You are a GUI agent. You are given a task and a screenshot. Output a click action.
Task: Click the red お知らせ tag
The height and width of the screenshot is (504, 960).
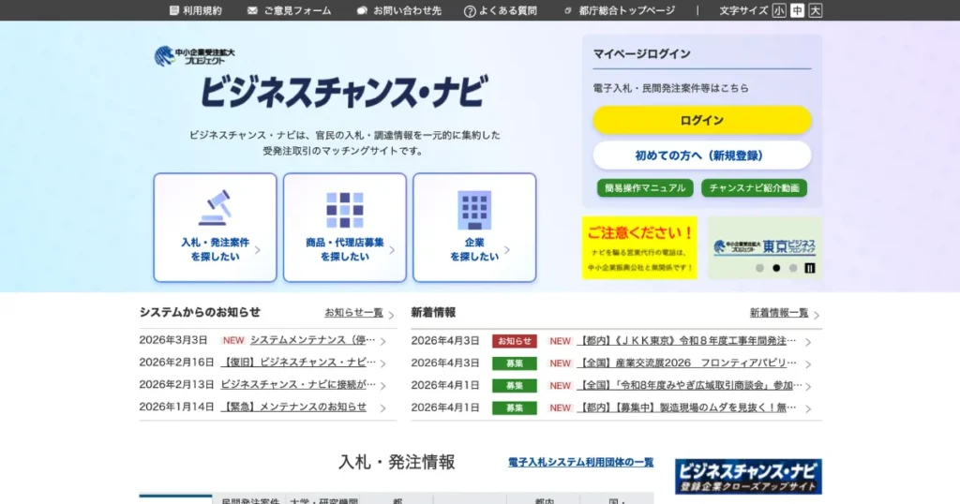click(515, 341)
